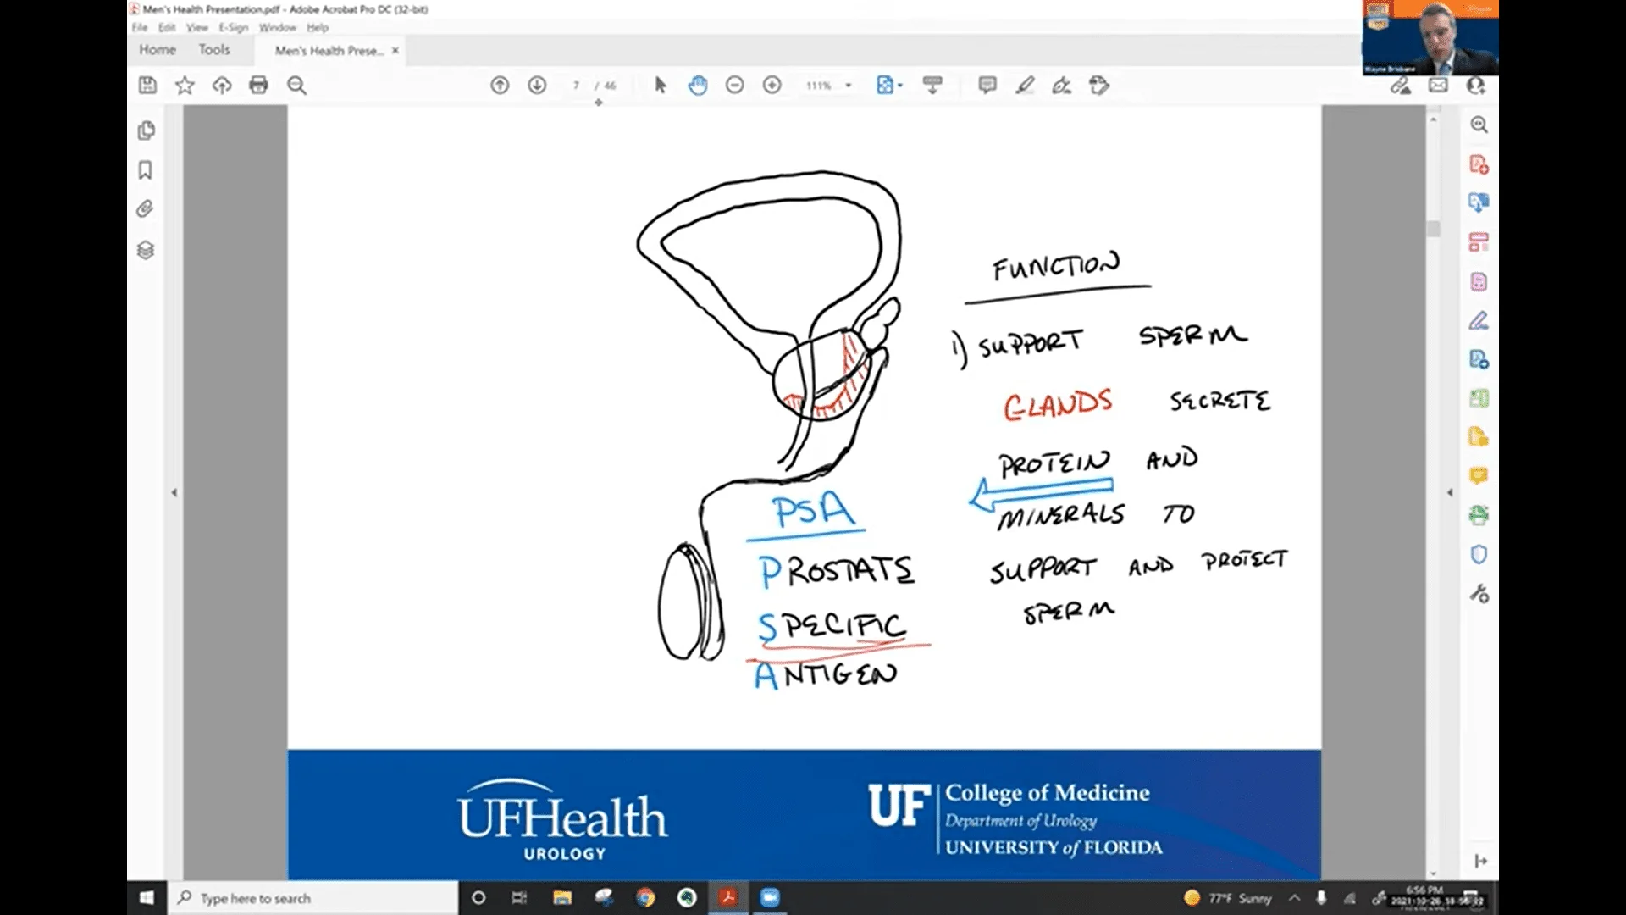The image size is (1626, 915).
Task: Go to next page with the down arrow
Action: tap(537, 85)
